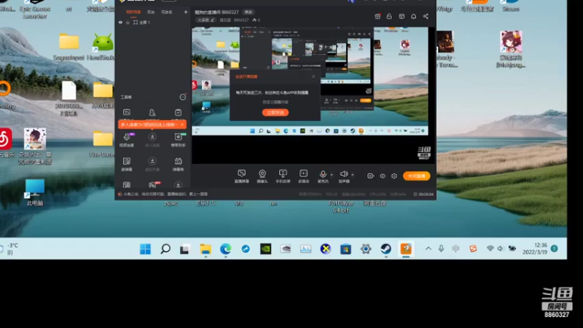Open weather widget showing -3°C
This screenshot has width=583, height=328.
pos(10,249)
